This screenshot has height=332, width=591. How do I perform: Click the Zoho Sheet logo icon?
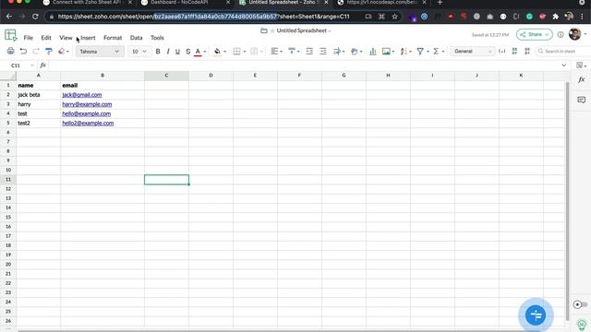(10, 35)
